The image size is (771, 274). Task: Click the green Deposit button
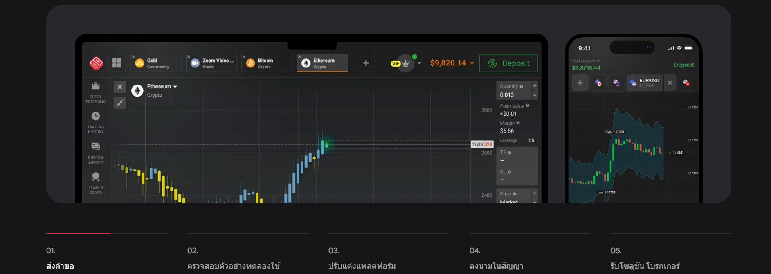(x=508, y=63)
